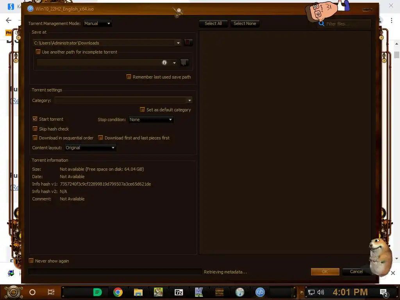Open the steampunk Start button on the taskbar
Image resolution: width=400 pixels, height=300 pixels.
tap(14, 292)
